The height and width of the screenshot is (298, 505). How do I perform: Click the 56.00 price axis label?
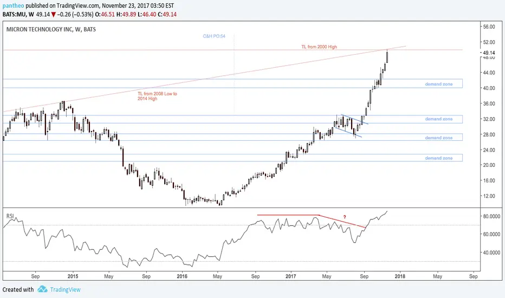489,27
